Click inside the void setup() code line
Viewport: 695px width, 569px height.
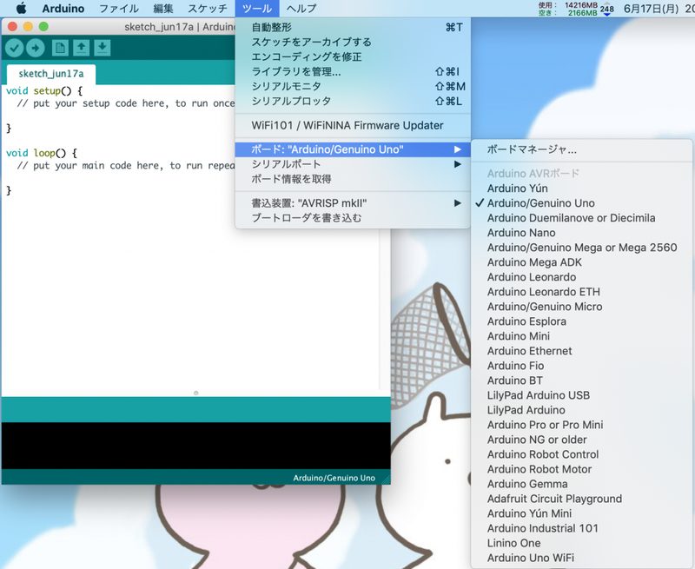click(44, 91)
